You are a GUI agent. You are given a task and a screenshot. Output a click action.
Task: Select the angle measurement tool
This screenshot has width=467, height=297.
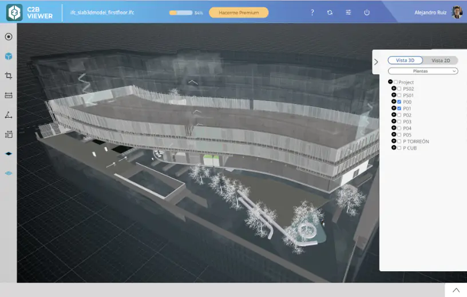(x=9, y=115)
